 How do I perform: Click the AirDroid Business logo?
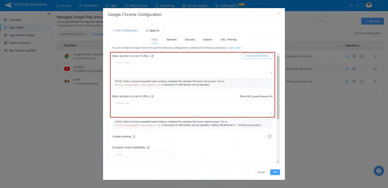click(x=26, y=5)
